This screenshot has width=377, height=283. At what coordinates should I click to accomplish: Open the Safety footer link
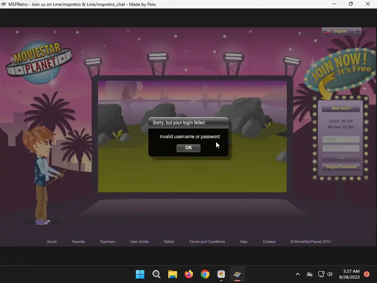169,242
